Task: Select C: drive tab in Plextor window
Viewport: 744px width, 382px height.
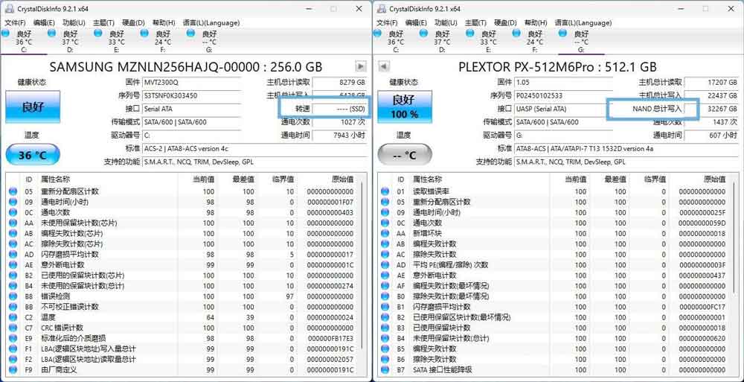Action: (x=395, y=41)
